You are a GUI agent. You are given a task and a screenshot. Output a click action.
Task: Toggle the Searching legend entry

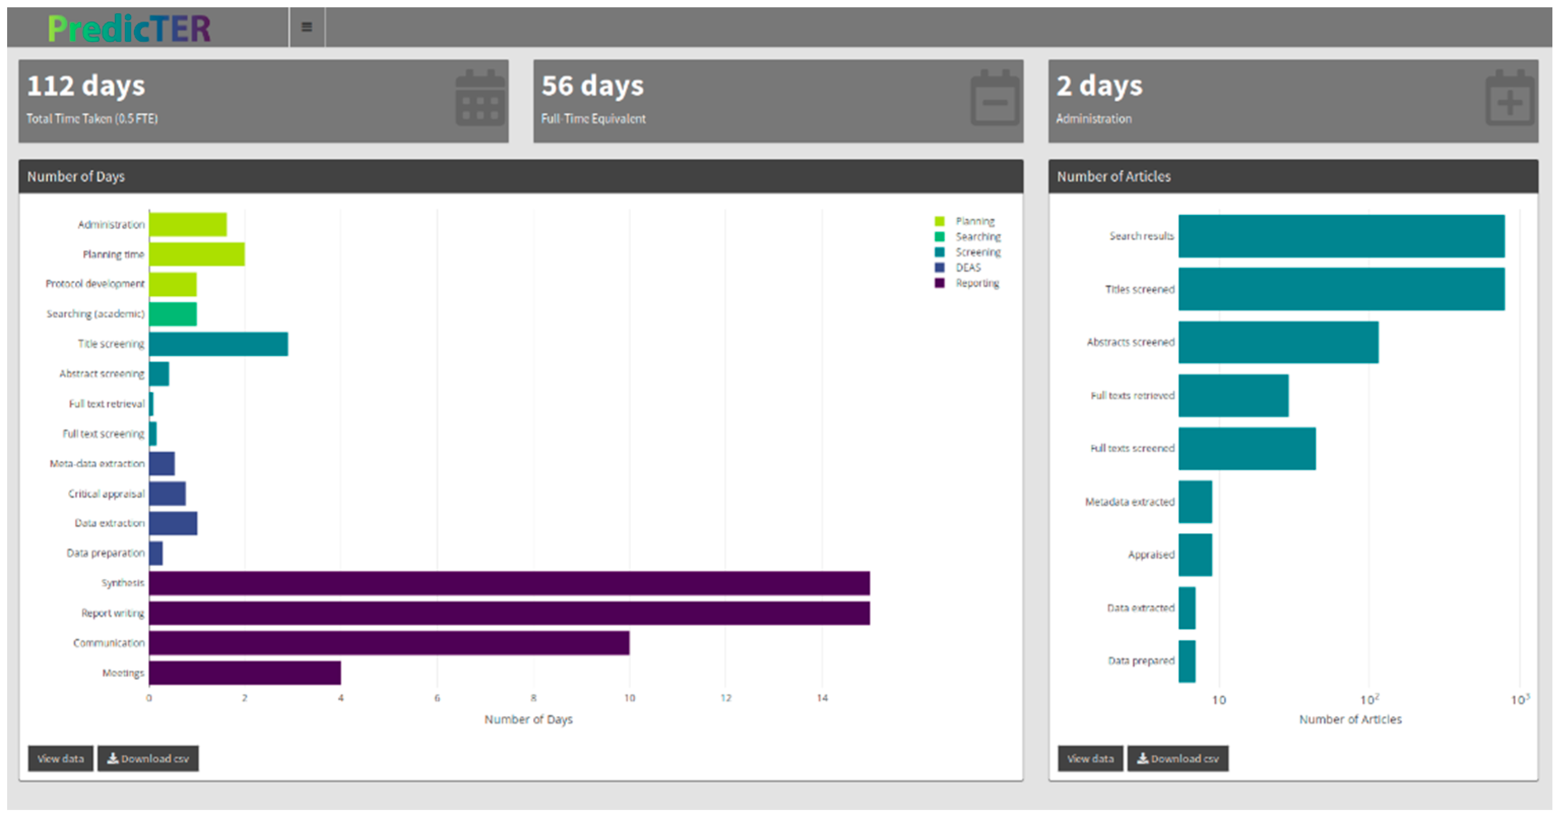978,237
